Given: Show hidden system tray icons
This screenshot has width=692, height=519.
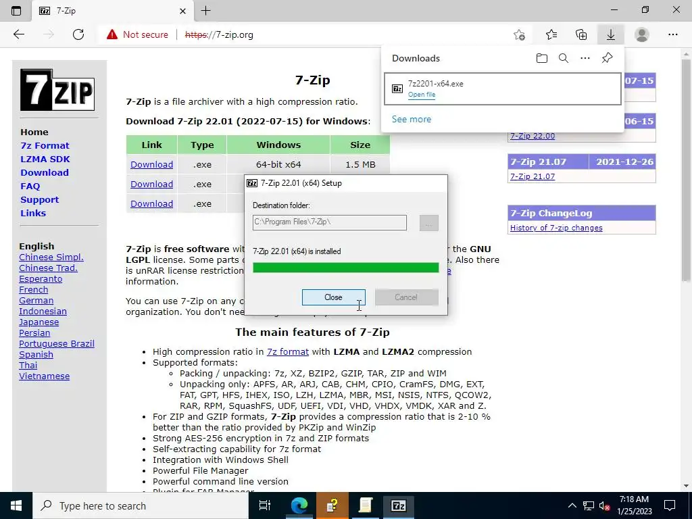Looking at the screenshot, I should tap(572, 505).
